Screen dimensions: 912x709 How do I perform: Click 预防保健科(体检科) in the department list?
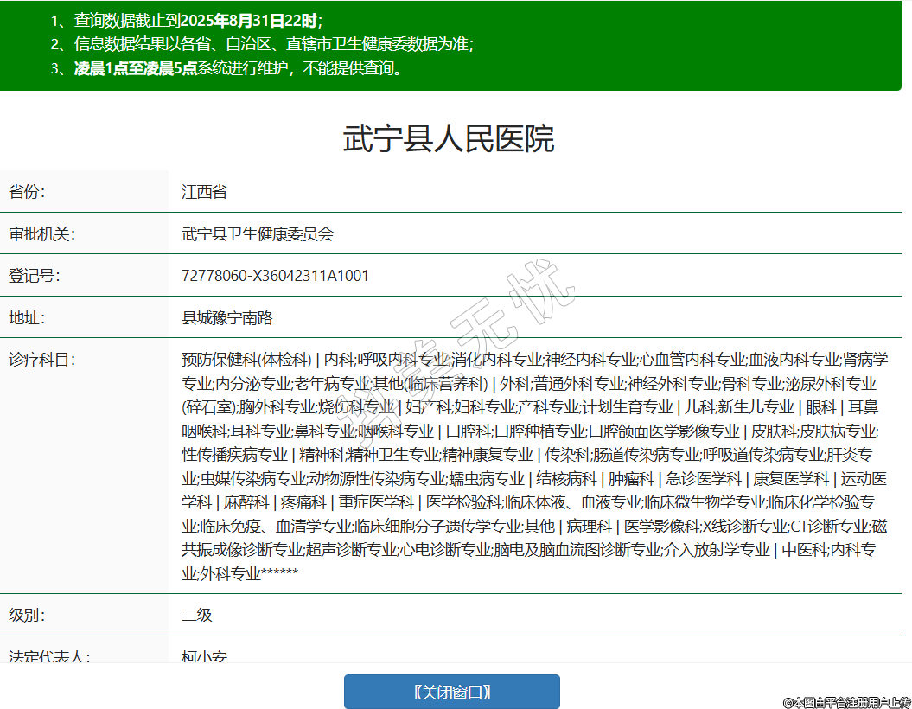coord(246,360)
